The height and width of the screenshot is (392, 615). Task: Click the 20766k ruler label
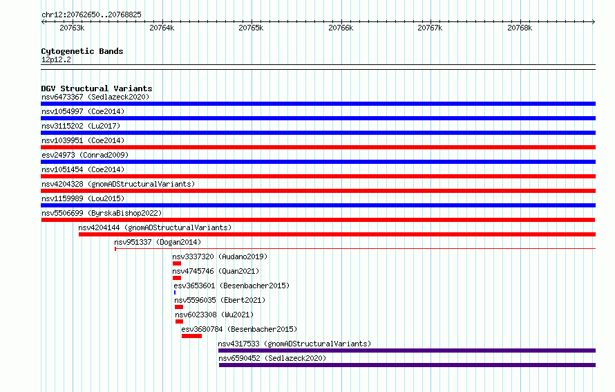coord(341,28)
